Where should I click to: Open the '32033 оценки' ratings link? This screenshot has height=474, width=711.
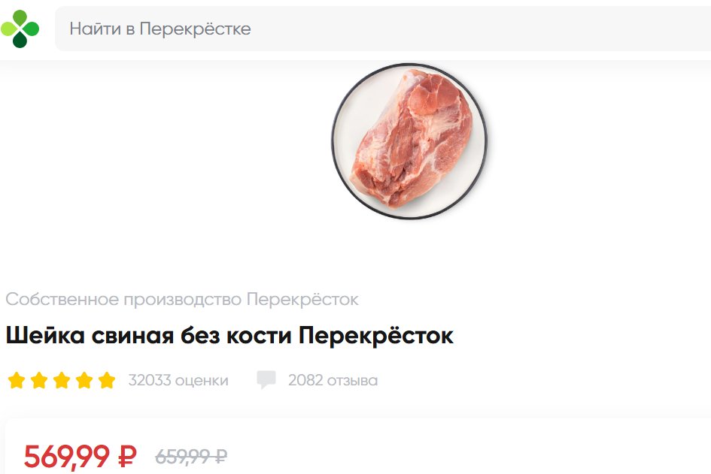178,380
